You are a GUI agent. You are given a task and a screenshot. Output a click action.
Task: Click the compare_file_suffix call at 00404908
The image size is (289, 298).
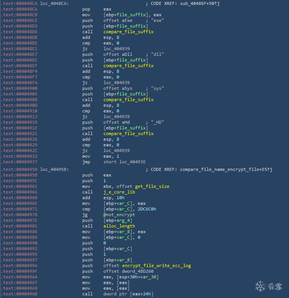tap(128, 100)
